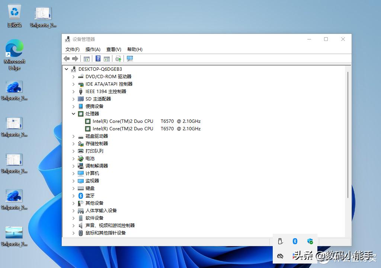This screenshot has width=381, height=268.
Task: Open the 操作(A) menu
Action: tap(93, 49)
